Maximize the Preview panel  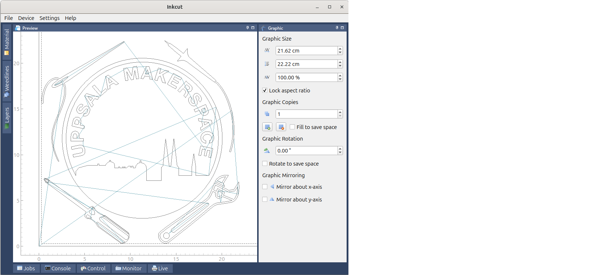point(253,28)
